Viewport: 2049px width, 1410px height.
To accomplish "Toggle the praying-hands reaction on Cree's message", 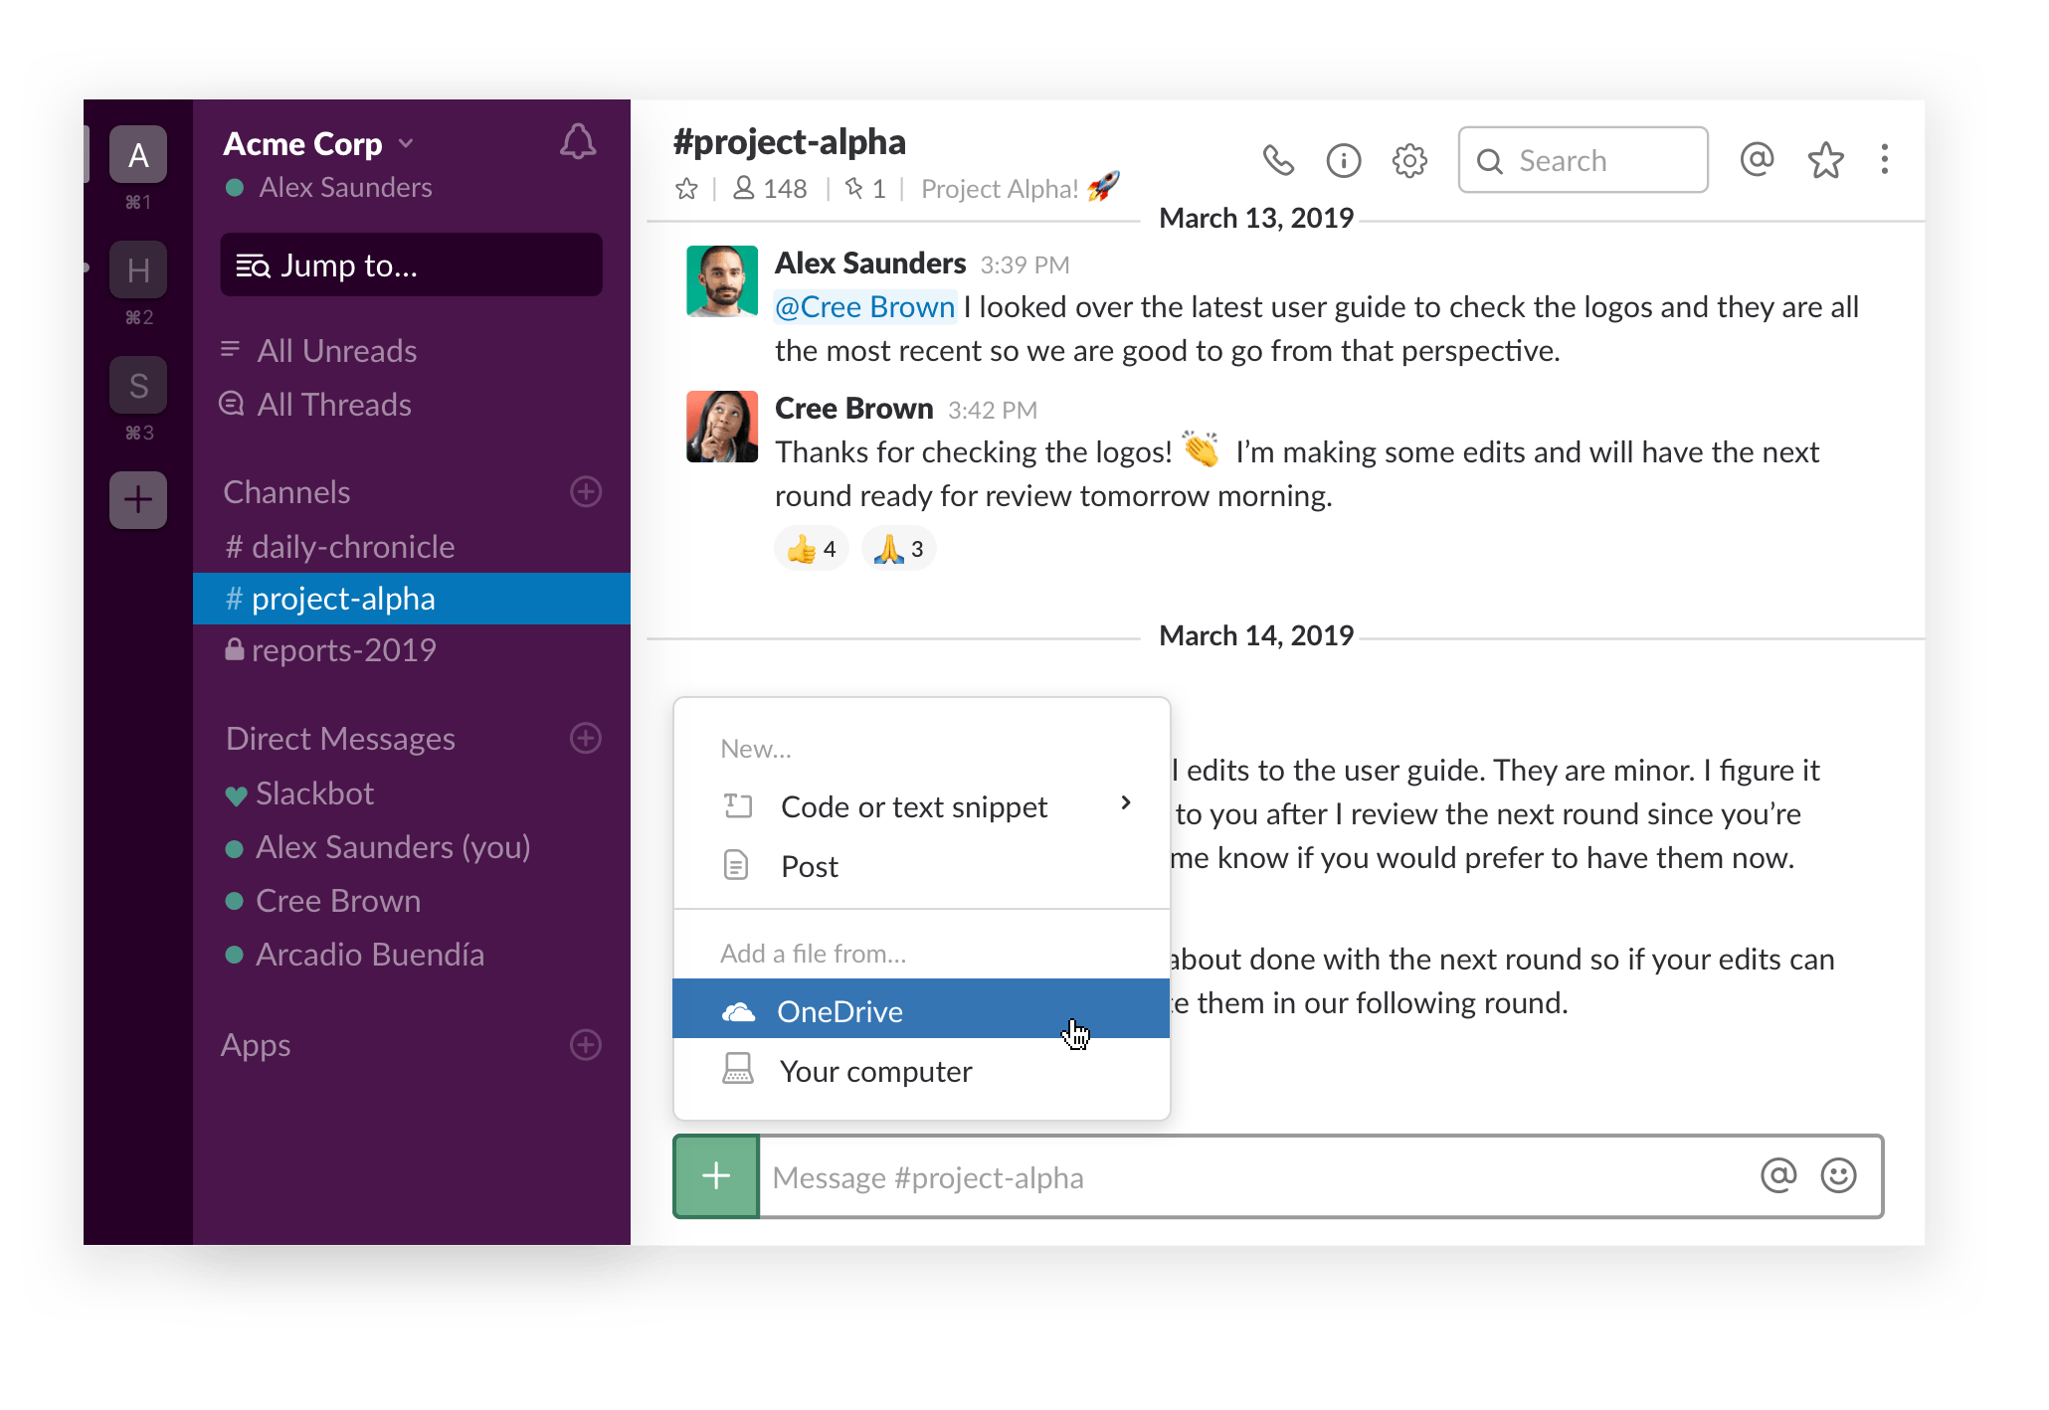I will [x=898, y=548].
